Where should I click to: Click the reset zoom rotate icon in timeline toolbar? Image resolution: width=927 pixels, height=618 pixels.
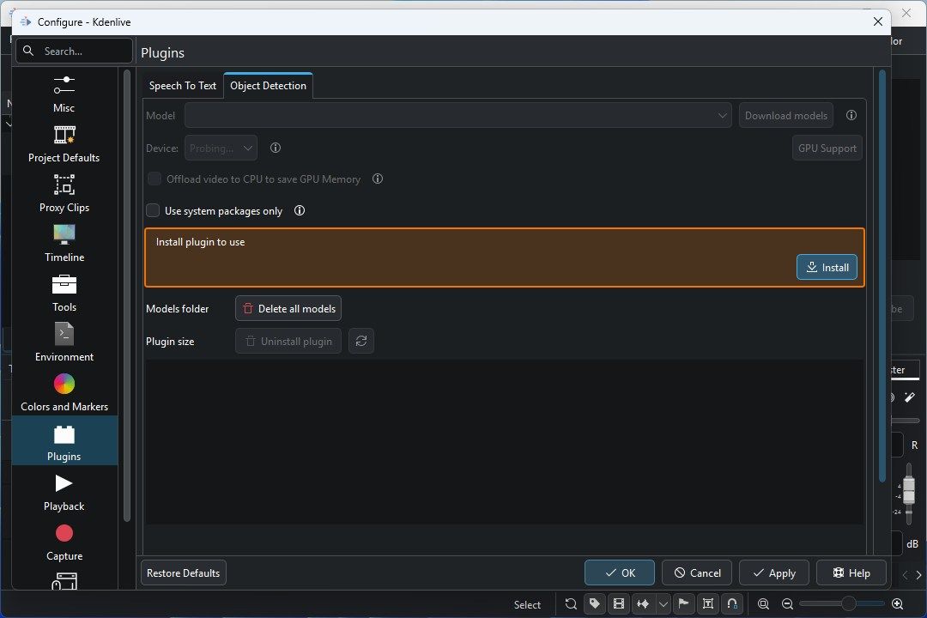tap(571, 603)
